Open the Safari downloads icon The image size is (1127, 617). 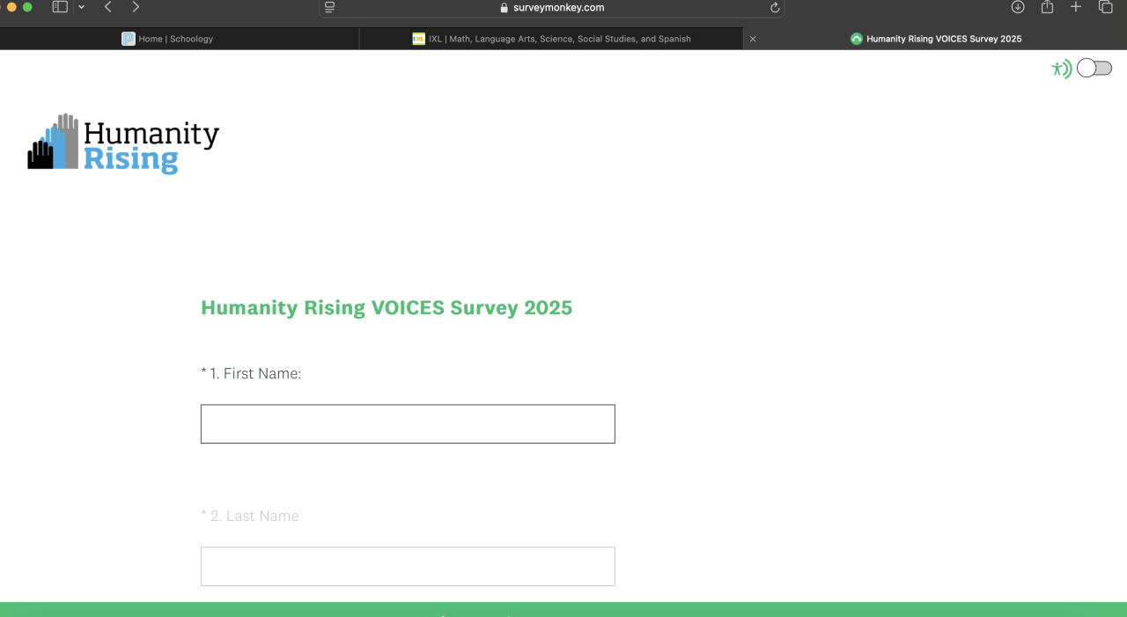click(1018, 7)
